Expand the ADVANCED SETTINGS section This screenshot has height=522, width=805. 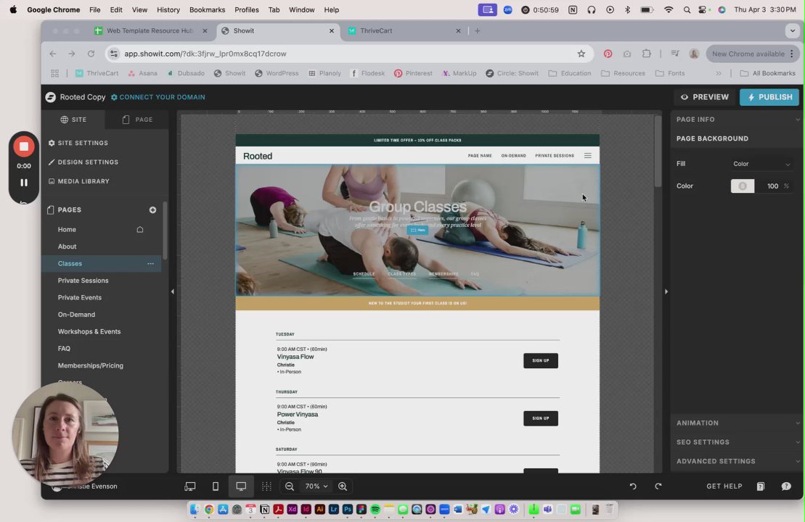(x=736, y=461)
